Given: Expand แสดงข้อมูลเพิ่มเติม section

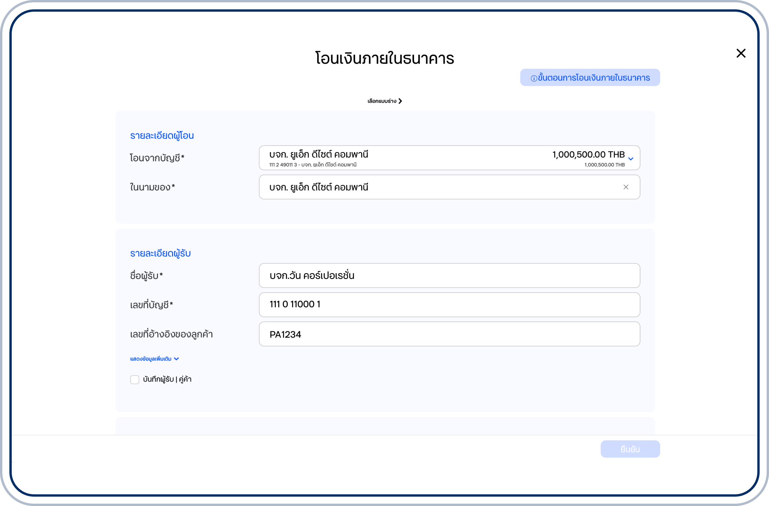Looking at the screenshot, I should click(151, 359).
